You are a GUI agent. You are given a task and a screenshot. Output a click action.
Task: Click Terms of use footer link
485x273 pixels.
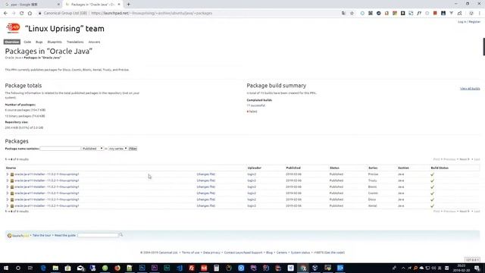tap(190, 253)
